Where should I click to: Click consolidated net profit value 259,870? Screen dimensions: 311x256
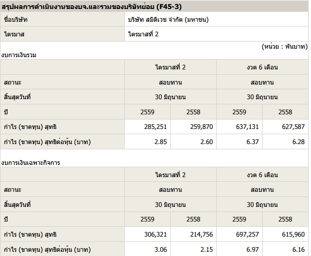click(x=201, y=127)
